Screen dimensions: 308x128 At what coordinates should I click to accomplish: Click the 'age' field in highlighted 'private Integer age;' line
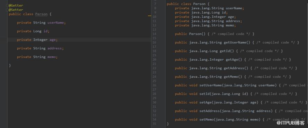[53, 40]
